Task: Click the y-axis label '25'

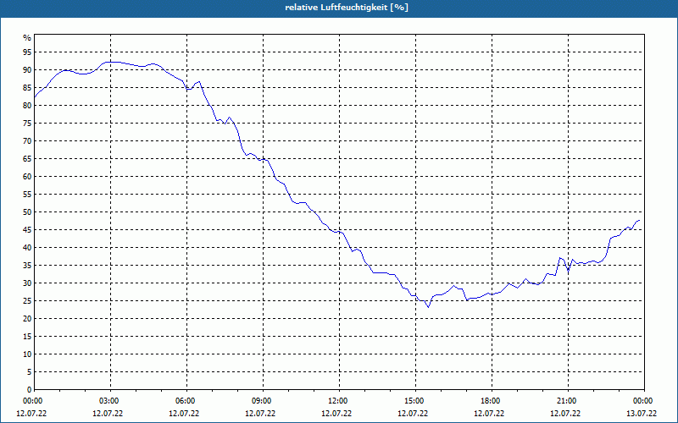Action: (27, 301)
